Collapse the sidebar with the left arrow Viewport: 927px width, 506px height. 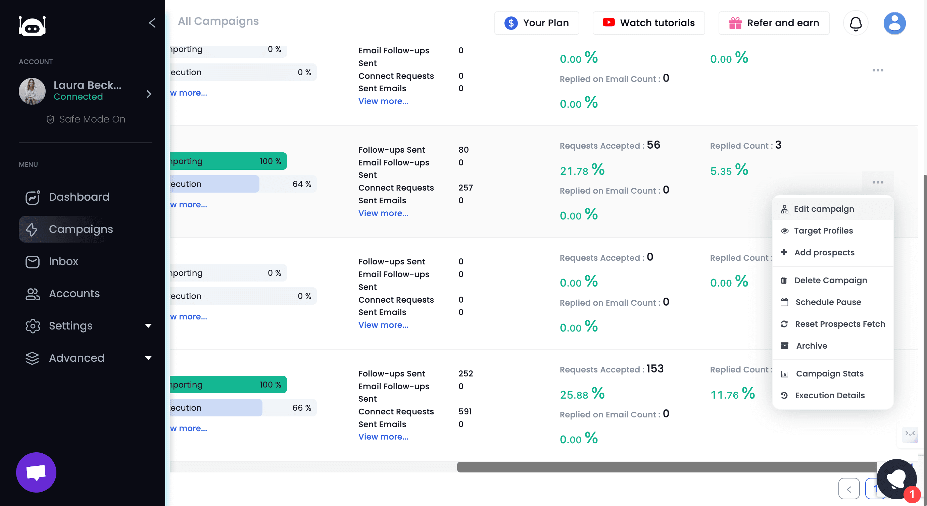[x=152, y=23]
